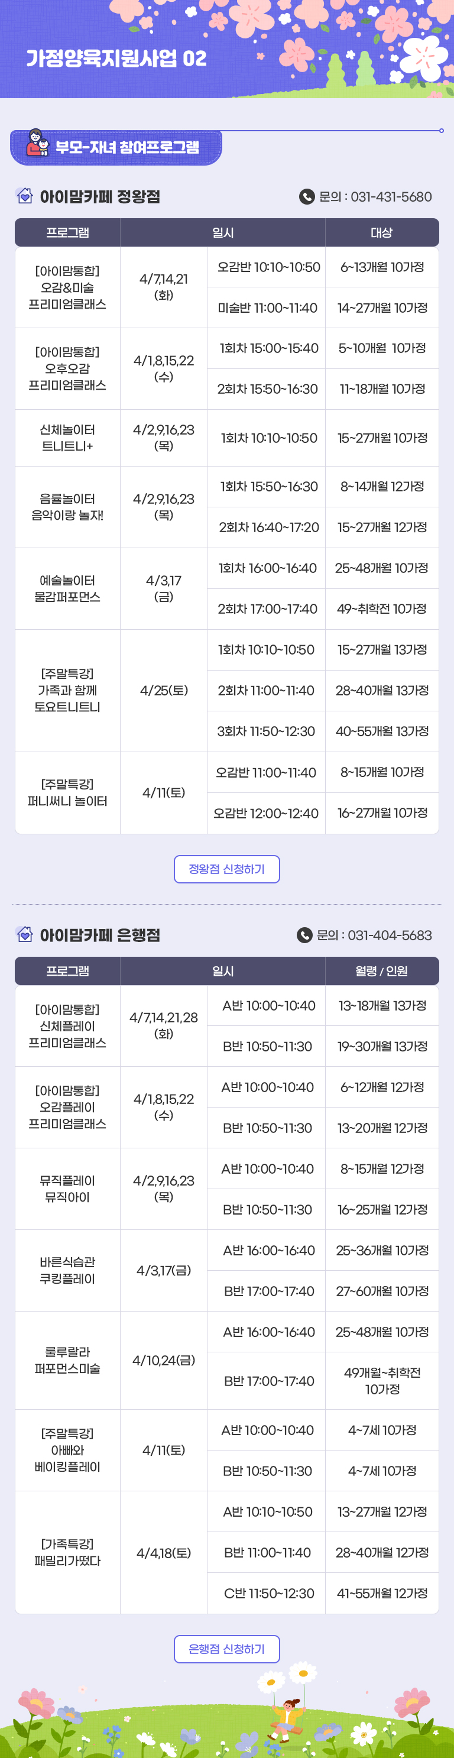Click the house icon beside 아이맘카페 은행점
Image resolution: width=454 pixels, height=1758 pixels.
[x=25, y=934]
